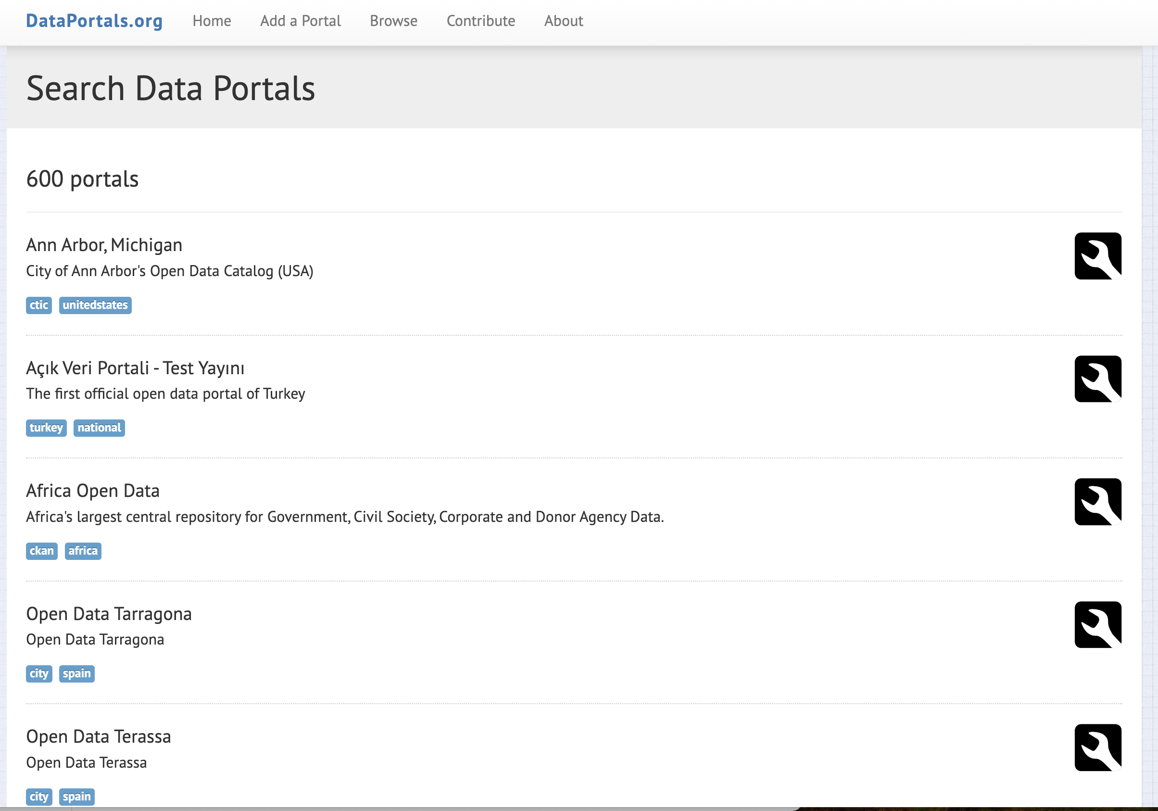
Task: Open the Ann Arbor, Michigan portal link
Action: point(104,245)
